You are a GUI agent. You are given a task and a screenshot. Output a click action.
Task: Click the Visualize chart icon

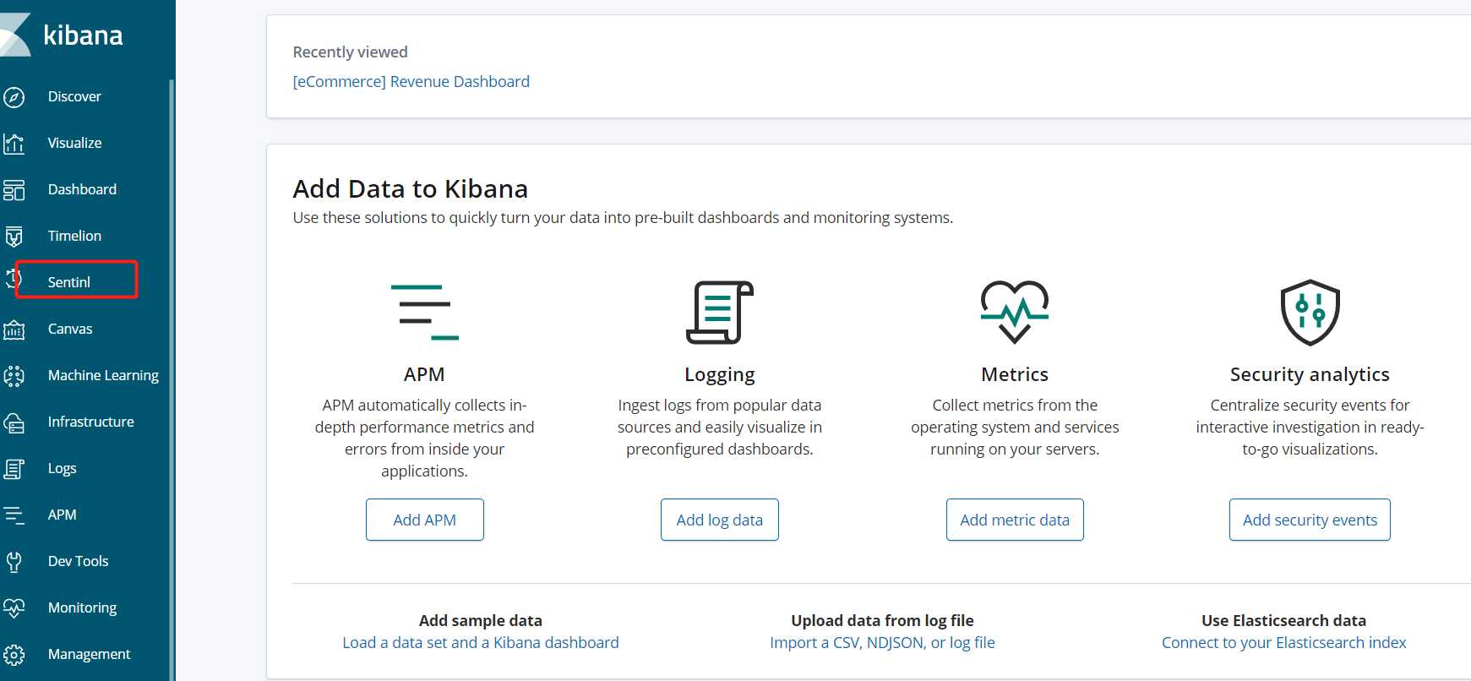(14, 144)
